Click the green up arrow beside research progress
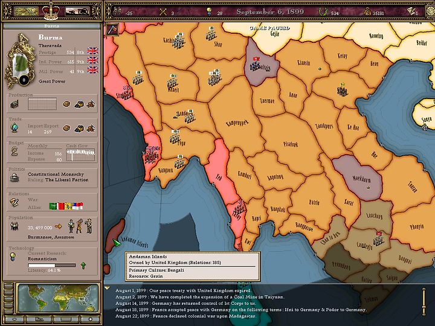The height and width of the screenshot is (326, 435). click(x=83, y=265)
